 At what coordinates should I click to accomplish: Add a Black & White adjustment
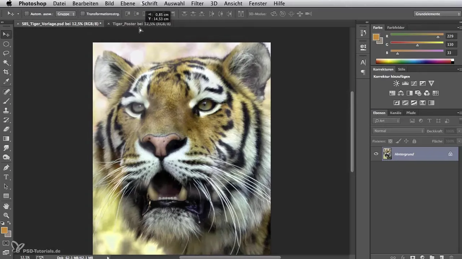(x=410, y=93)
